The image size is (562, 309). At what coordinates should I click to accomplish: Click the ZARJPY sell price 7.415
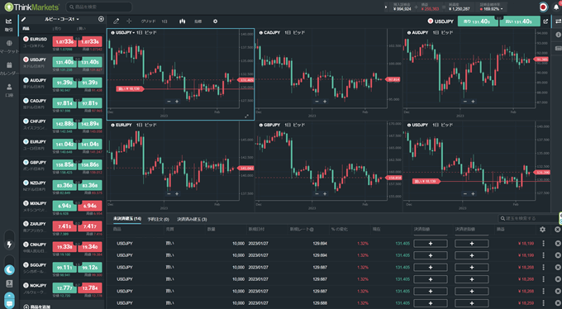(64, 226)
